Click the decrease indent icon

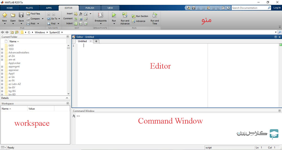[x=86, y=24]
